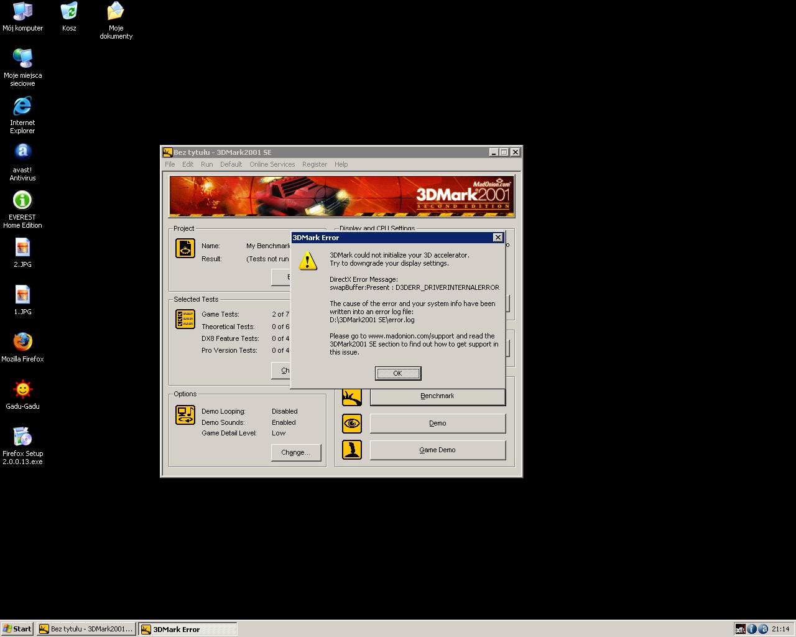
Task: Click the Options monitor and music icon
Action: tap(185, 415)
